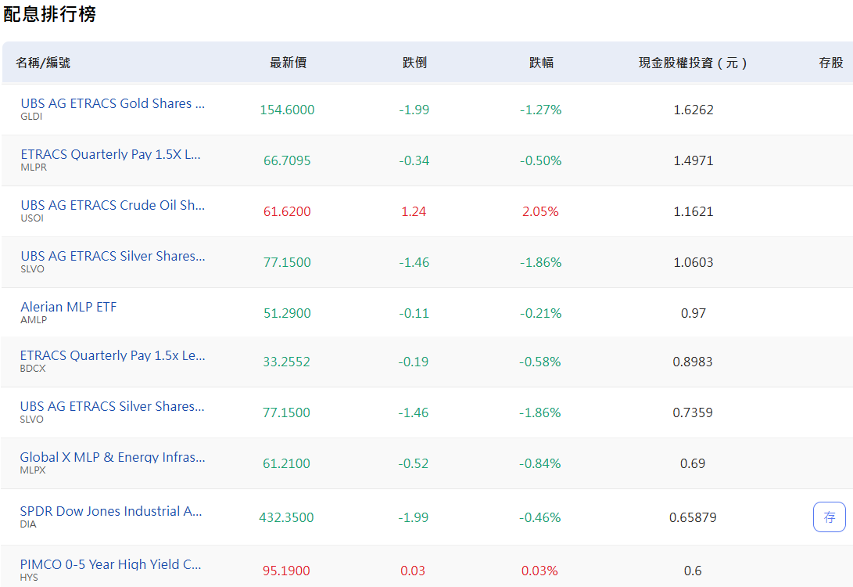Screen dimensions: 853x587
Task: Click dividend value 0.6
Action: point(693,571)
